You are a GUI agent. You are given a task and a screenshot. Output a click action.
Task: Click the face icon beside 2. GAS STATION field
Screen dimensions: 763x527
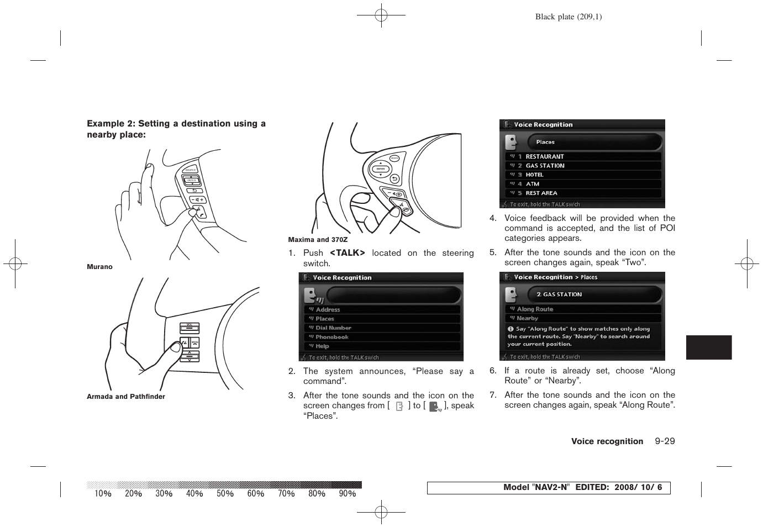(x=511, y=295)
